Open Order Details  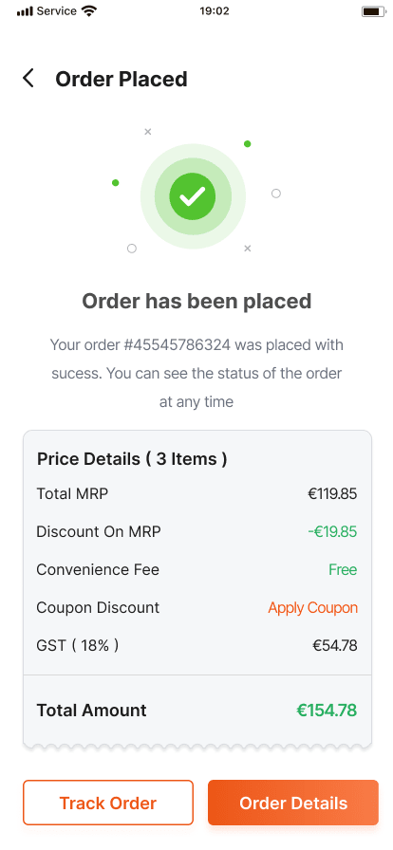[x=293, y=803]
